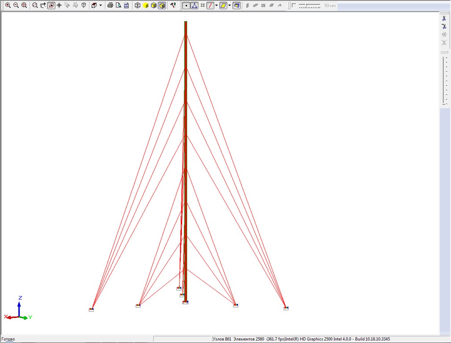Viewport: 451px width, 343px height.
Task: Toggle the yellow plate elements button
Action: point(223,5)
